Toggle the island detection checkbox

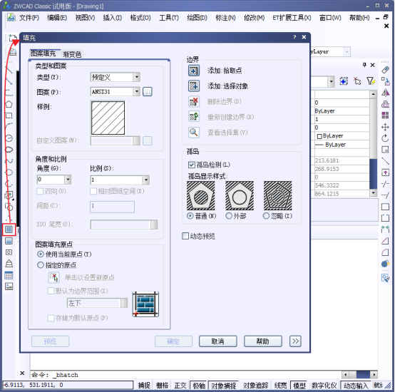tap(192, 165)
